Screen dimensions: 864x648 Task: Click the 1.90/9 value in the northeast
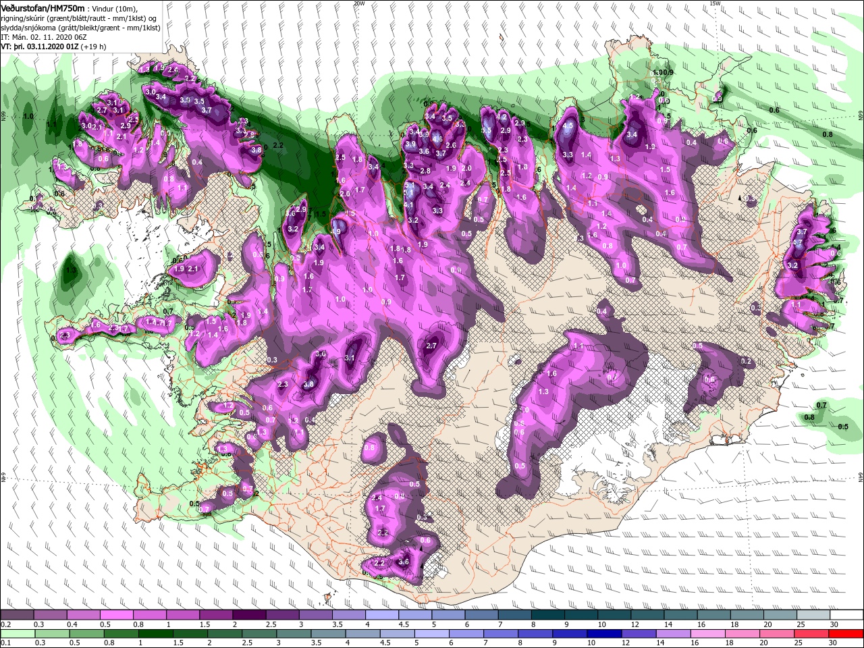tap(664, 72)
